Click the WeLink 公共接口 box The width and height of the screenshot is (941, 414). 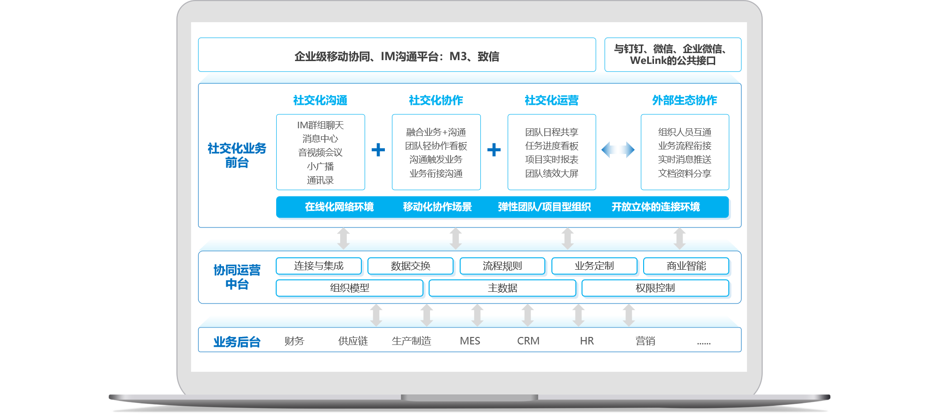(x=672, y=55)
